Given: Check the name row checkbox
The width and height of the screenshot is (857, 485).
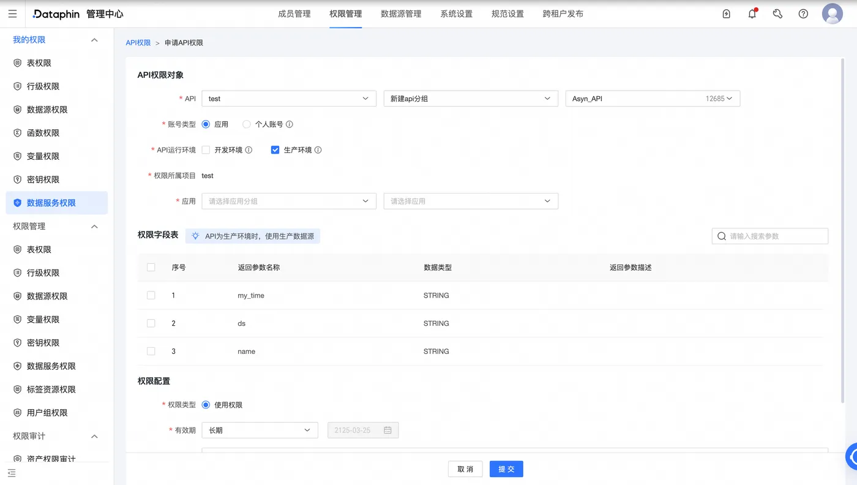Looking at the screenshot, I should coord(151,352).
